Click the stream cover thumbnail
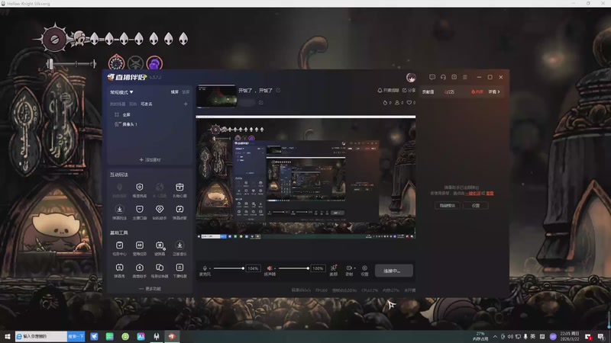The width and height of the screenshot is (611, 343). click(217, 96)
